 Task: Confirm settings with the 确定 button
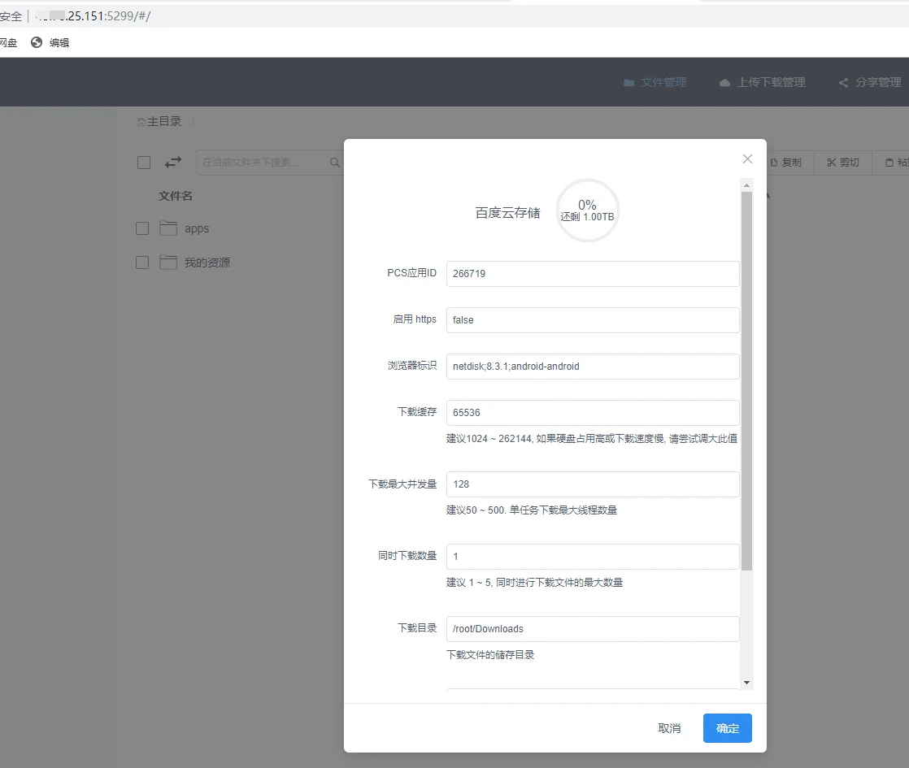(x=728, y=728)
